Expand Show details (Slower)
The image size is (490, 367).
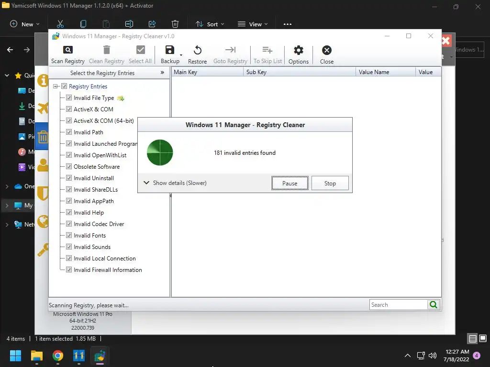point(175,183)
